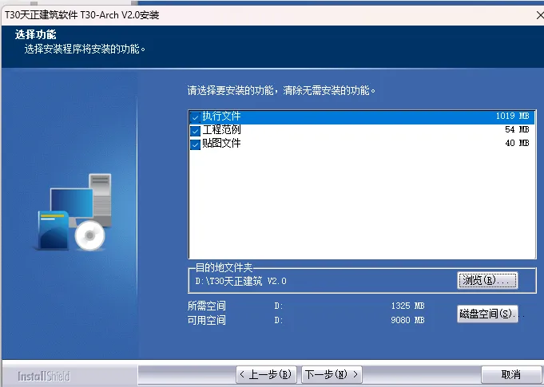
Task: Close the T30-Arch installer window
Action: (540, 15)
